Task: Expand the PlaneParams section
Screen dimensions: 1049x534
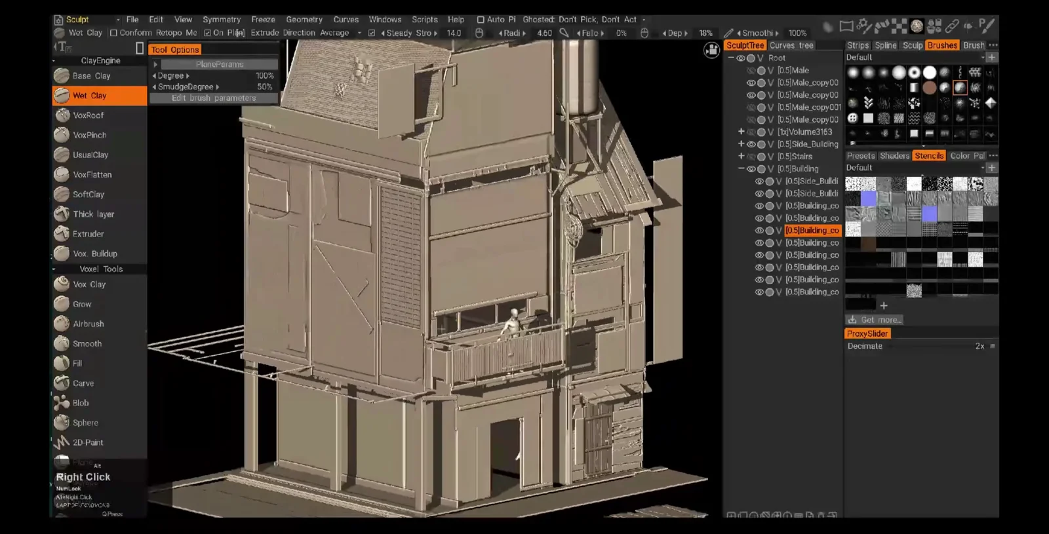Action: (x=155, y=64)
